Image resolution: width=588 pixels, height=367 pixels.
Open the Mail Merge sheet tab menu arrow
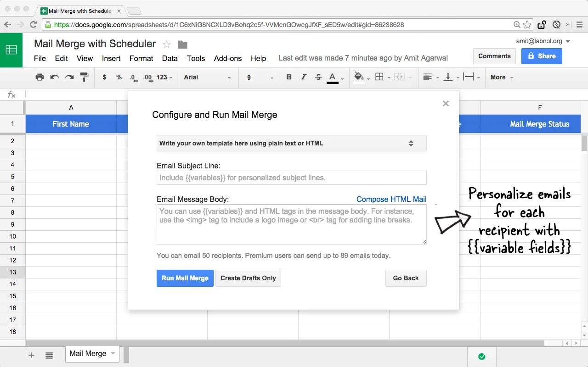[113, 353]
